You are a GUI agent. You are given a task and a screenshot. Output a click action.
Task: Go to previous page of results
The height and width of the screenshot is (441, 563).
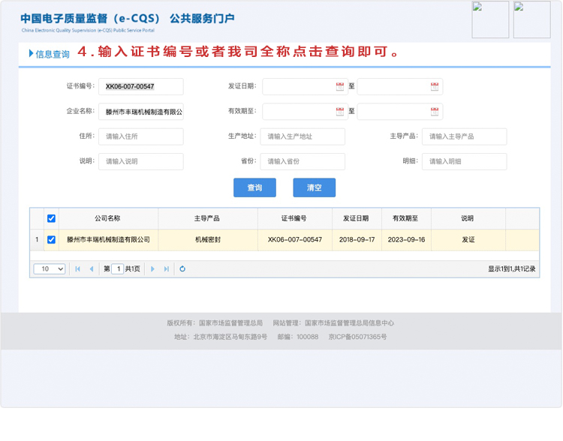pos(92,269)
